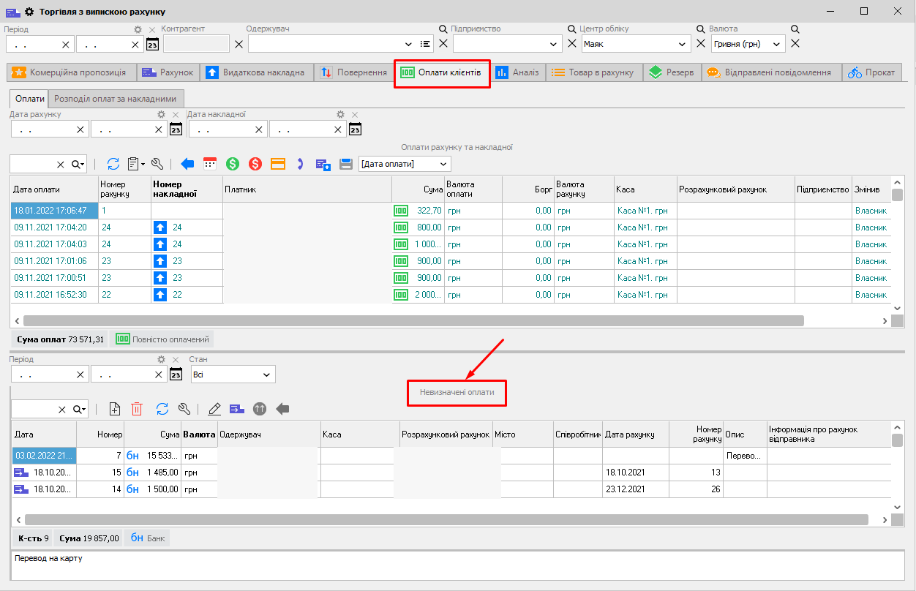Click the purple transfer arrow icon in the unassigned payments toolbar
The image size is (916, 591).
pos(236,409)
